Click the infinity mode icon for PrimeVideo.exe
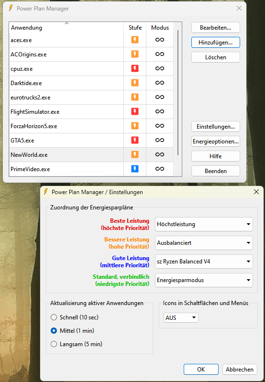The image size is (265, 382). point(160,169)
